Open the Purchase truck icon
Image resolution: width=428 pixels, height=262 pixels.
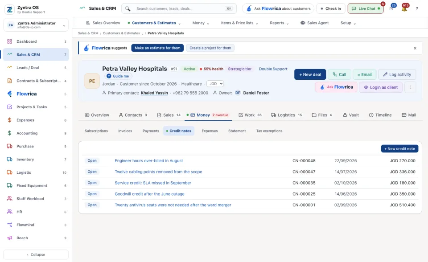point(9,146)
